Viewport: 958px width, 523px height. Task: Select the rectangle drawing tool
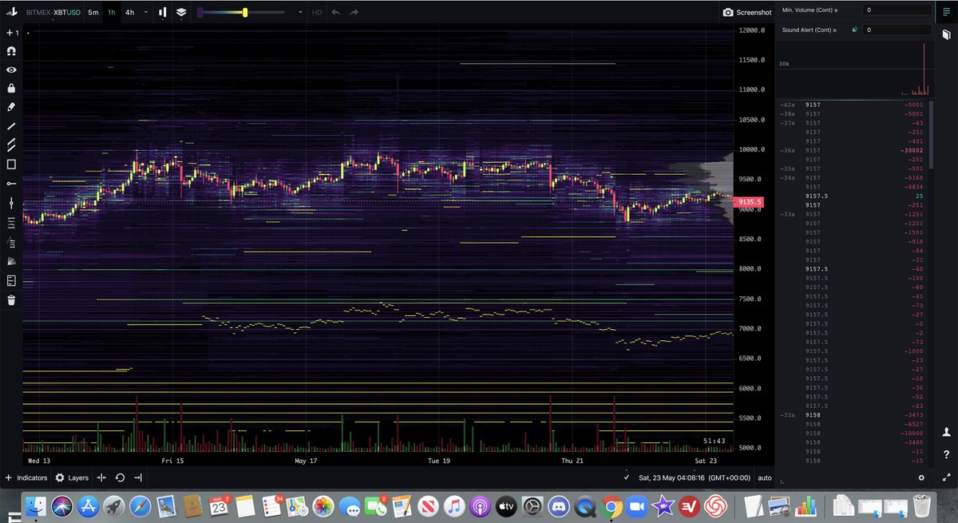[x=11, y=164]
